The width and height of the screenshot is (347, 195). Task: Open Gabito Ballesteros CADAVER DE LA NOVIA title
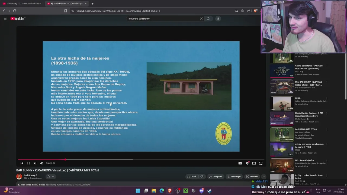click(309, 67)
